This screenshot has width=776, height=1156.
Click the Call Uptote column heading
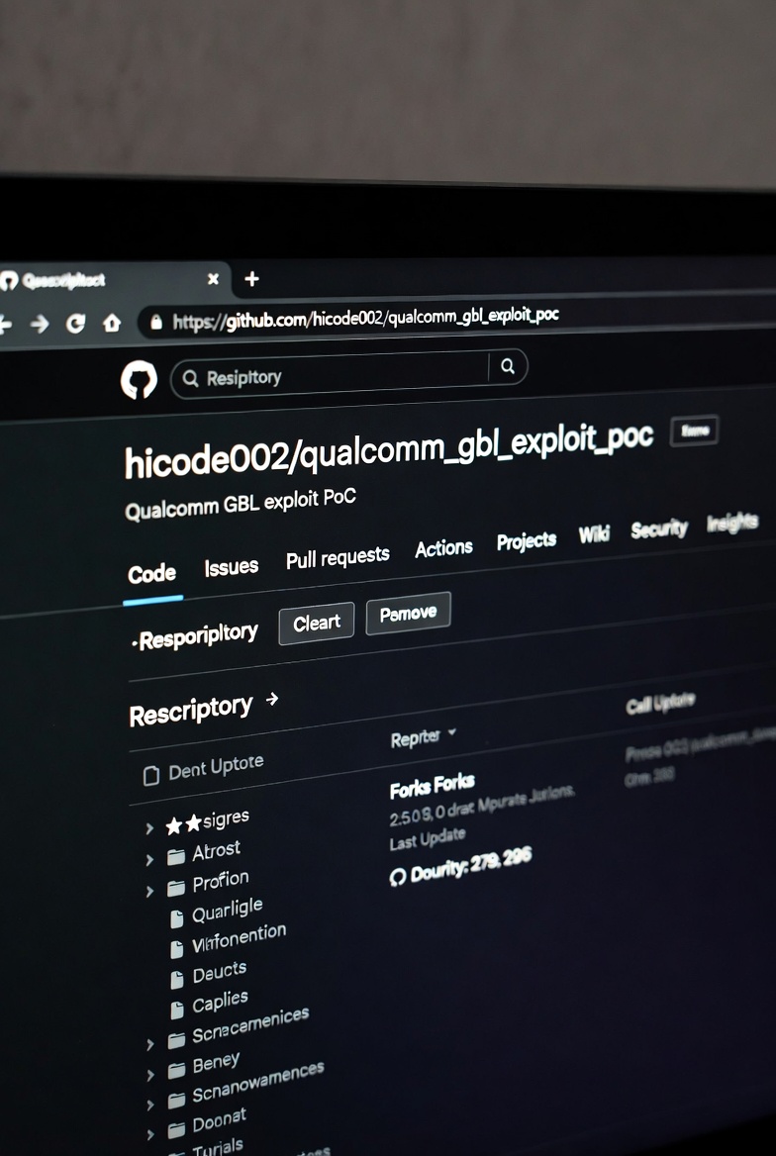[x=660, y=703]
